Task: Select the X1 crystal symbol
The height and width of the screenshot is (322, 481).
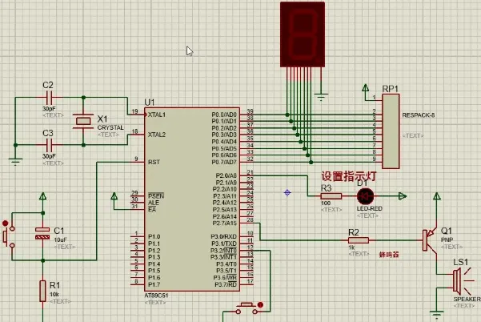Action: coord(83,121)
